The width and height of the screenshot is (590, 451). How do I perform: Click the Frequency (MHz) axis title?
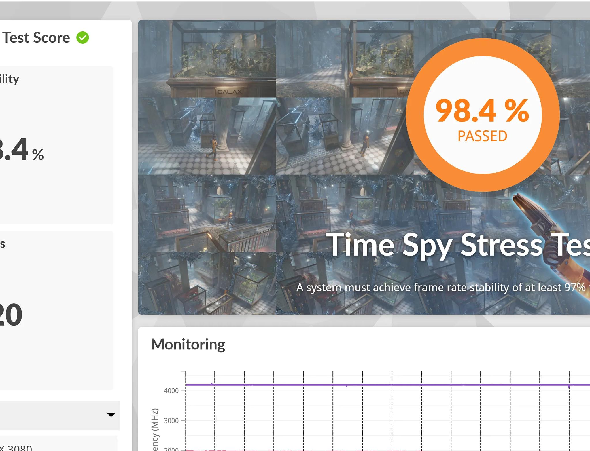pos(155,429)
